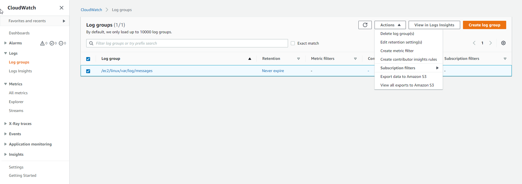The height and width of the screenshot is (184, 522).
Task: Expand Favorites and recents flyout
Action: [x=64, y=21]
